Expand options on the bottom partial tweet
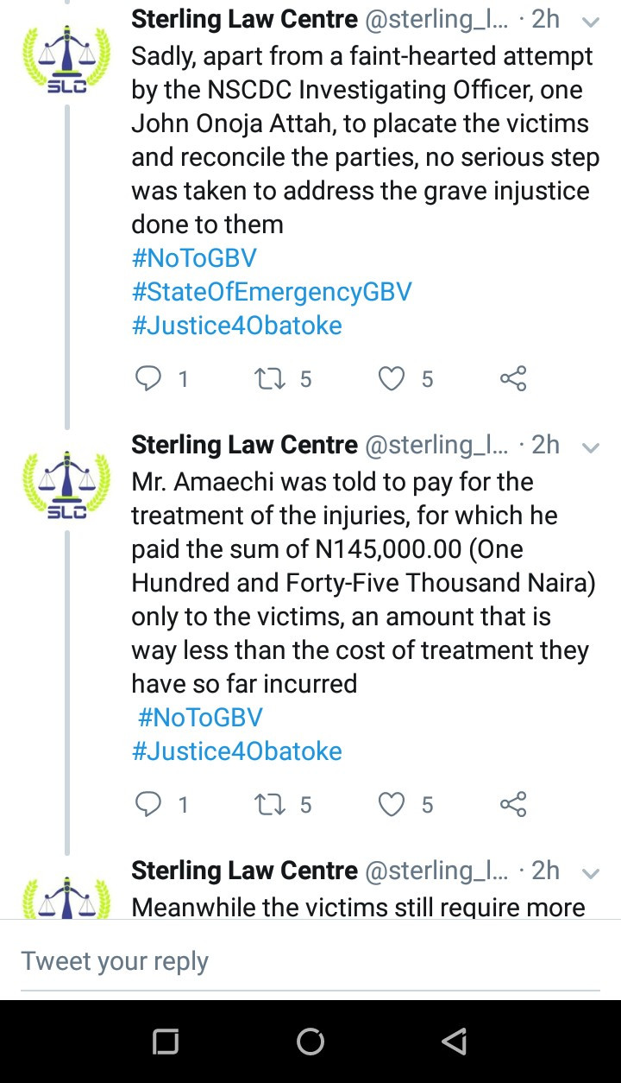Viewport: 621px width, 1083px height. pyautogui.click(x=591, y=873)
